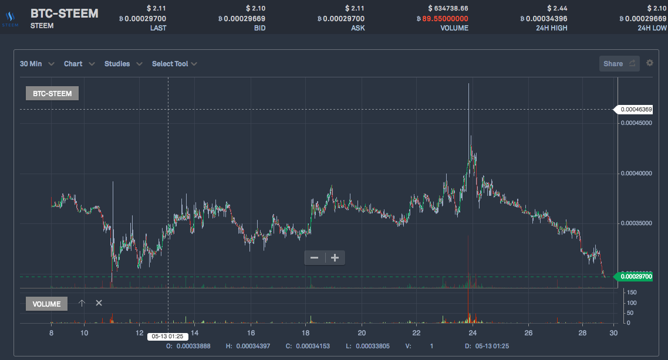The height and width of the screenshot is (360, 668).
Task: Click the $ 634738.66 volume amount
Action: tap(448, 9)
